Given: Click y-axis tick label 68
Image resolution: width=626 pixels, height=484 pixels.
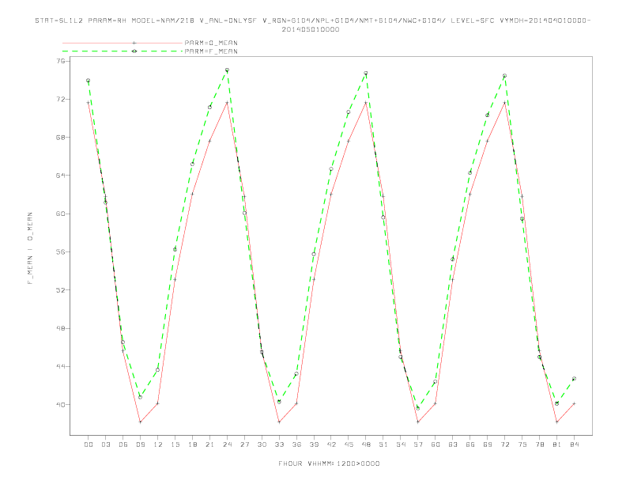Looking at the screenshot, I should [61, 138].
